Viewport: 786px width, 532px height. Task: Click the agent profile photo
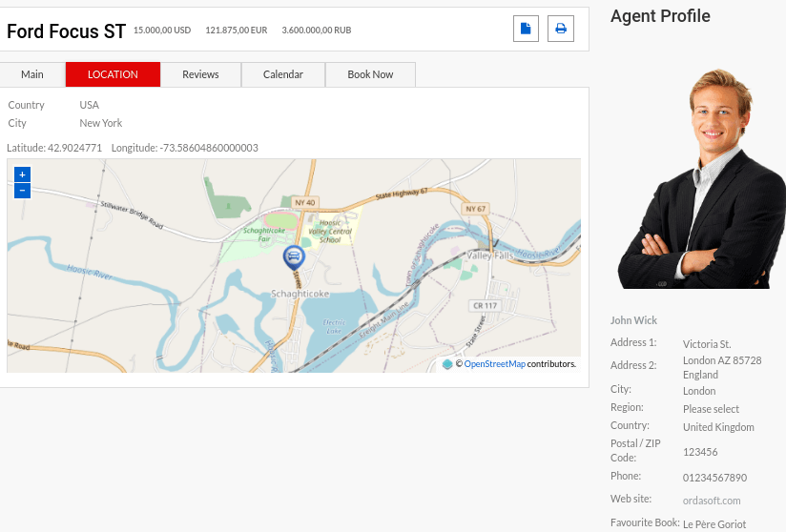pos(701,178)
